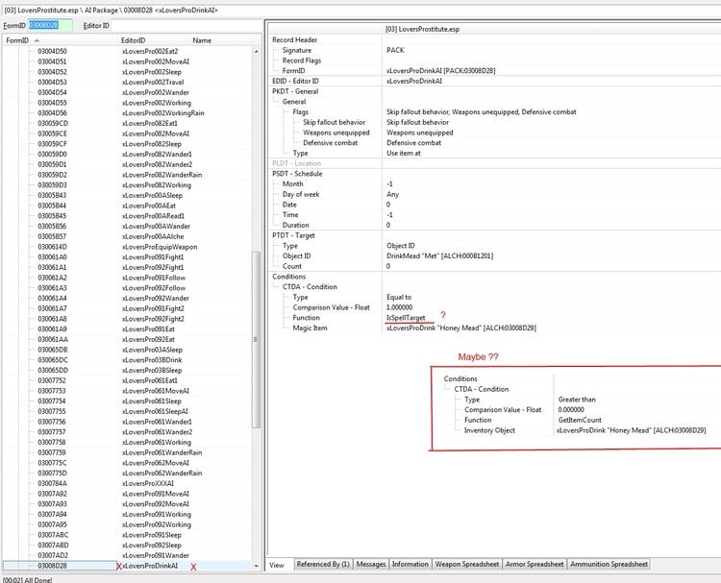Collapse the PKDT - General node
This screenshot has height=583, width=721.
[x=295, y=91]
